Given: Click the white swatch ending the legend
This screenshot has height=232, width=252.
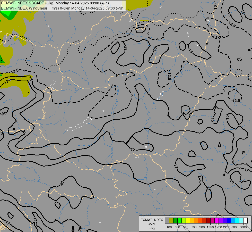Looking at the screenshot, I should [246, 220].
